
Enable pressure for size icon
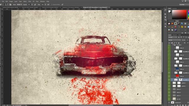62,5
